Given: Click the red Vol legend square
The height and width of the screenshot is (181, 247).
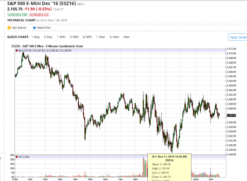Looking at the screenshot, I should tap(17, 157).
